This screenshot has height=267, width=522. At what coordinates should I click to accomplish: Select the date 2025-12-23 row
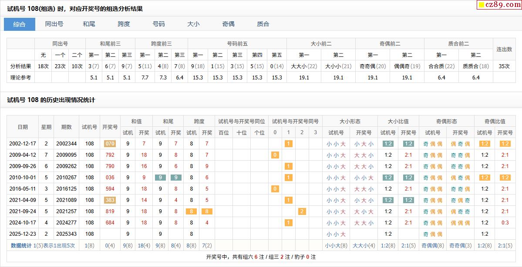23,234
